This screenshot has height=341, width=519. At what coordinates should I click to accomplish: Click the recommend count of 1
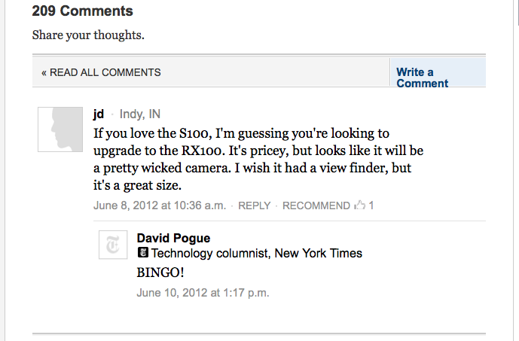pyautogui.click(x=371, y=206)
